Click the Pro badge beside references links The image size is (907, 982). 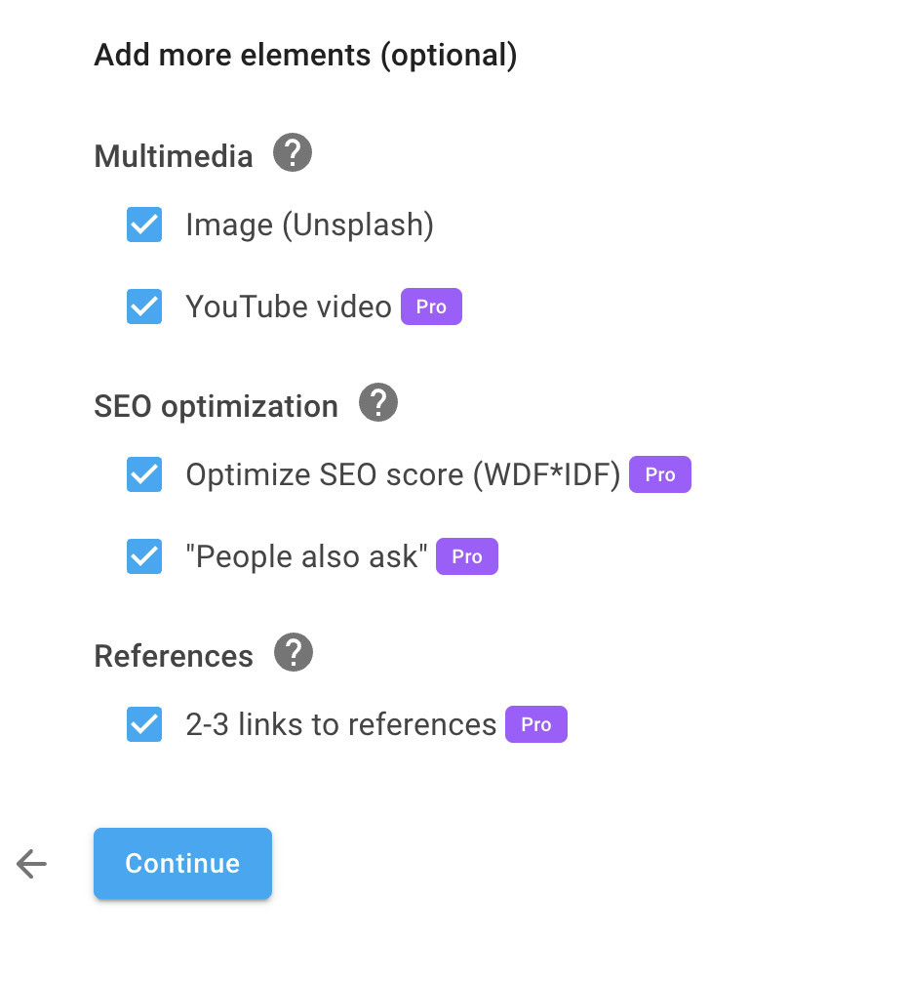point(535,724)
